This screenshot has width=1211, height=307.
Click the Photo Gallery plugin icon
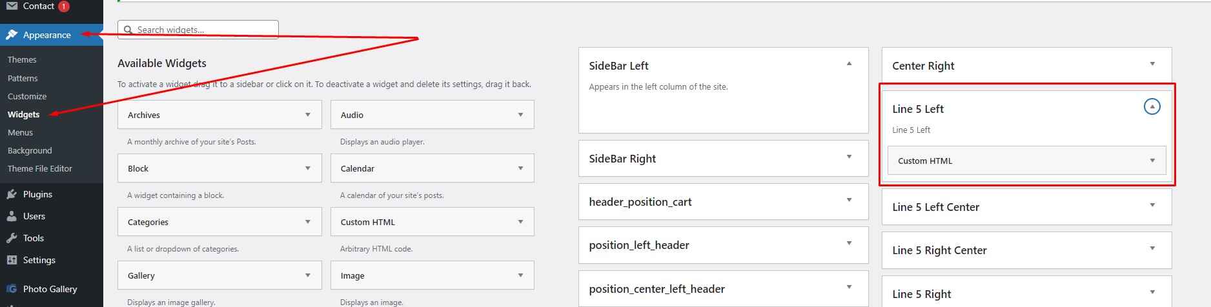12,289
